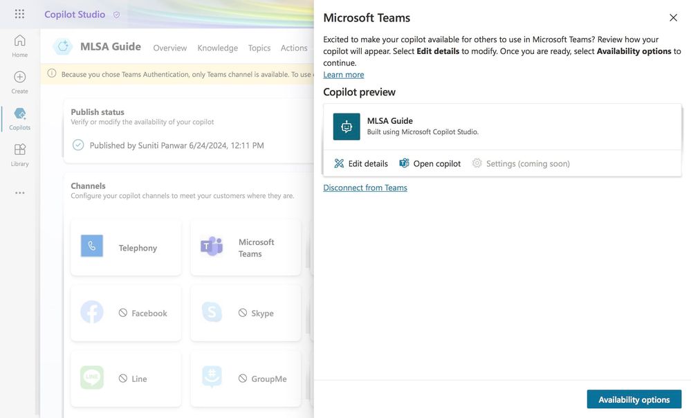Click the Line app logo icon
This screenshot has width=691, height=418.
tap(92, 377)
